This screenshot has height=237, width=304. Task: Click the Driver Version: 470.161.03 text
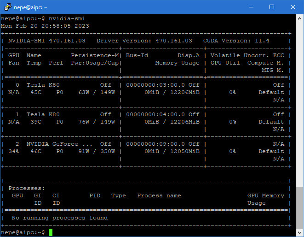click(x=144, y=41)
